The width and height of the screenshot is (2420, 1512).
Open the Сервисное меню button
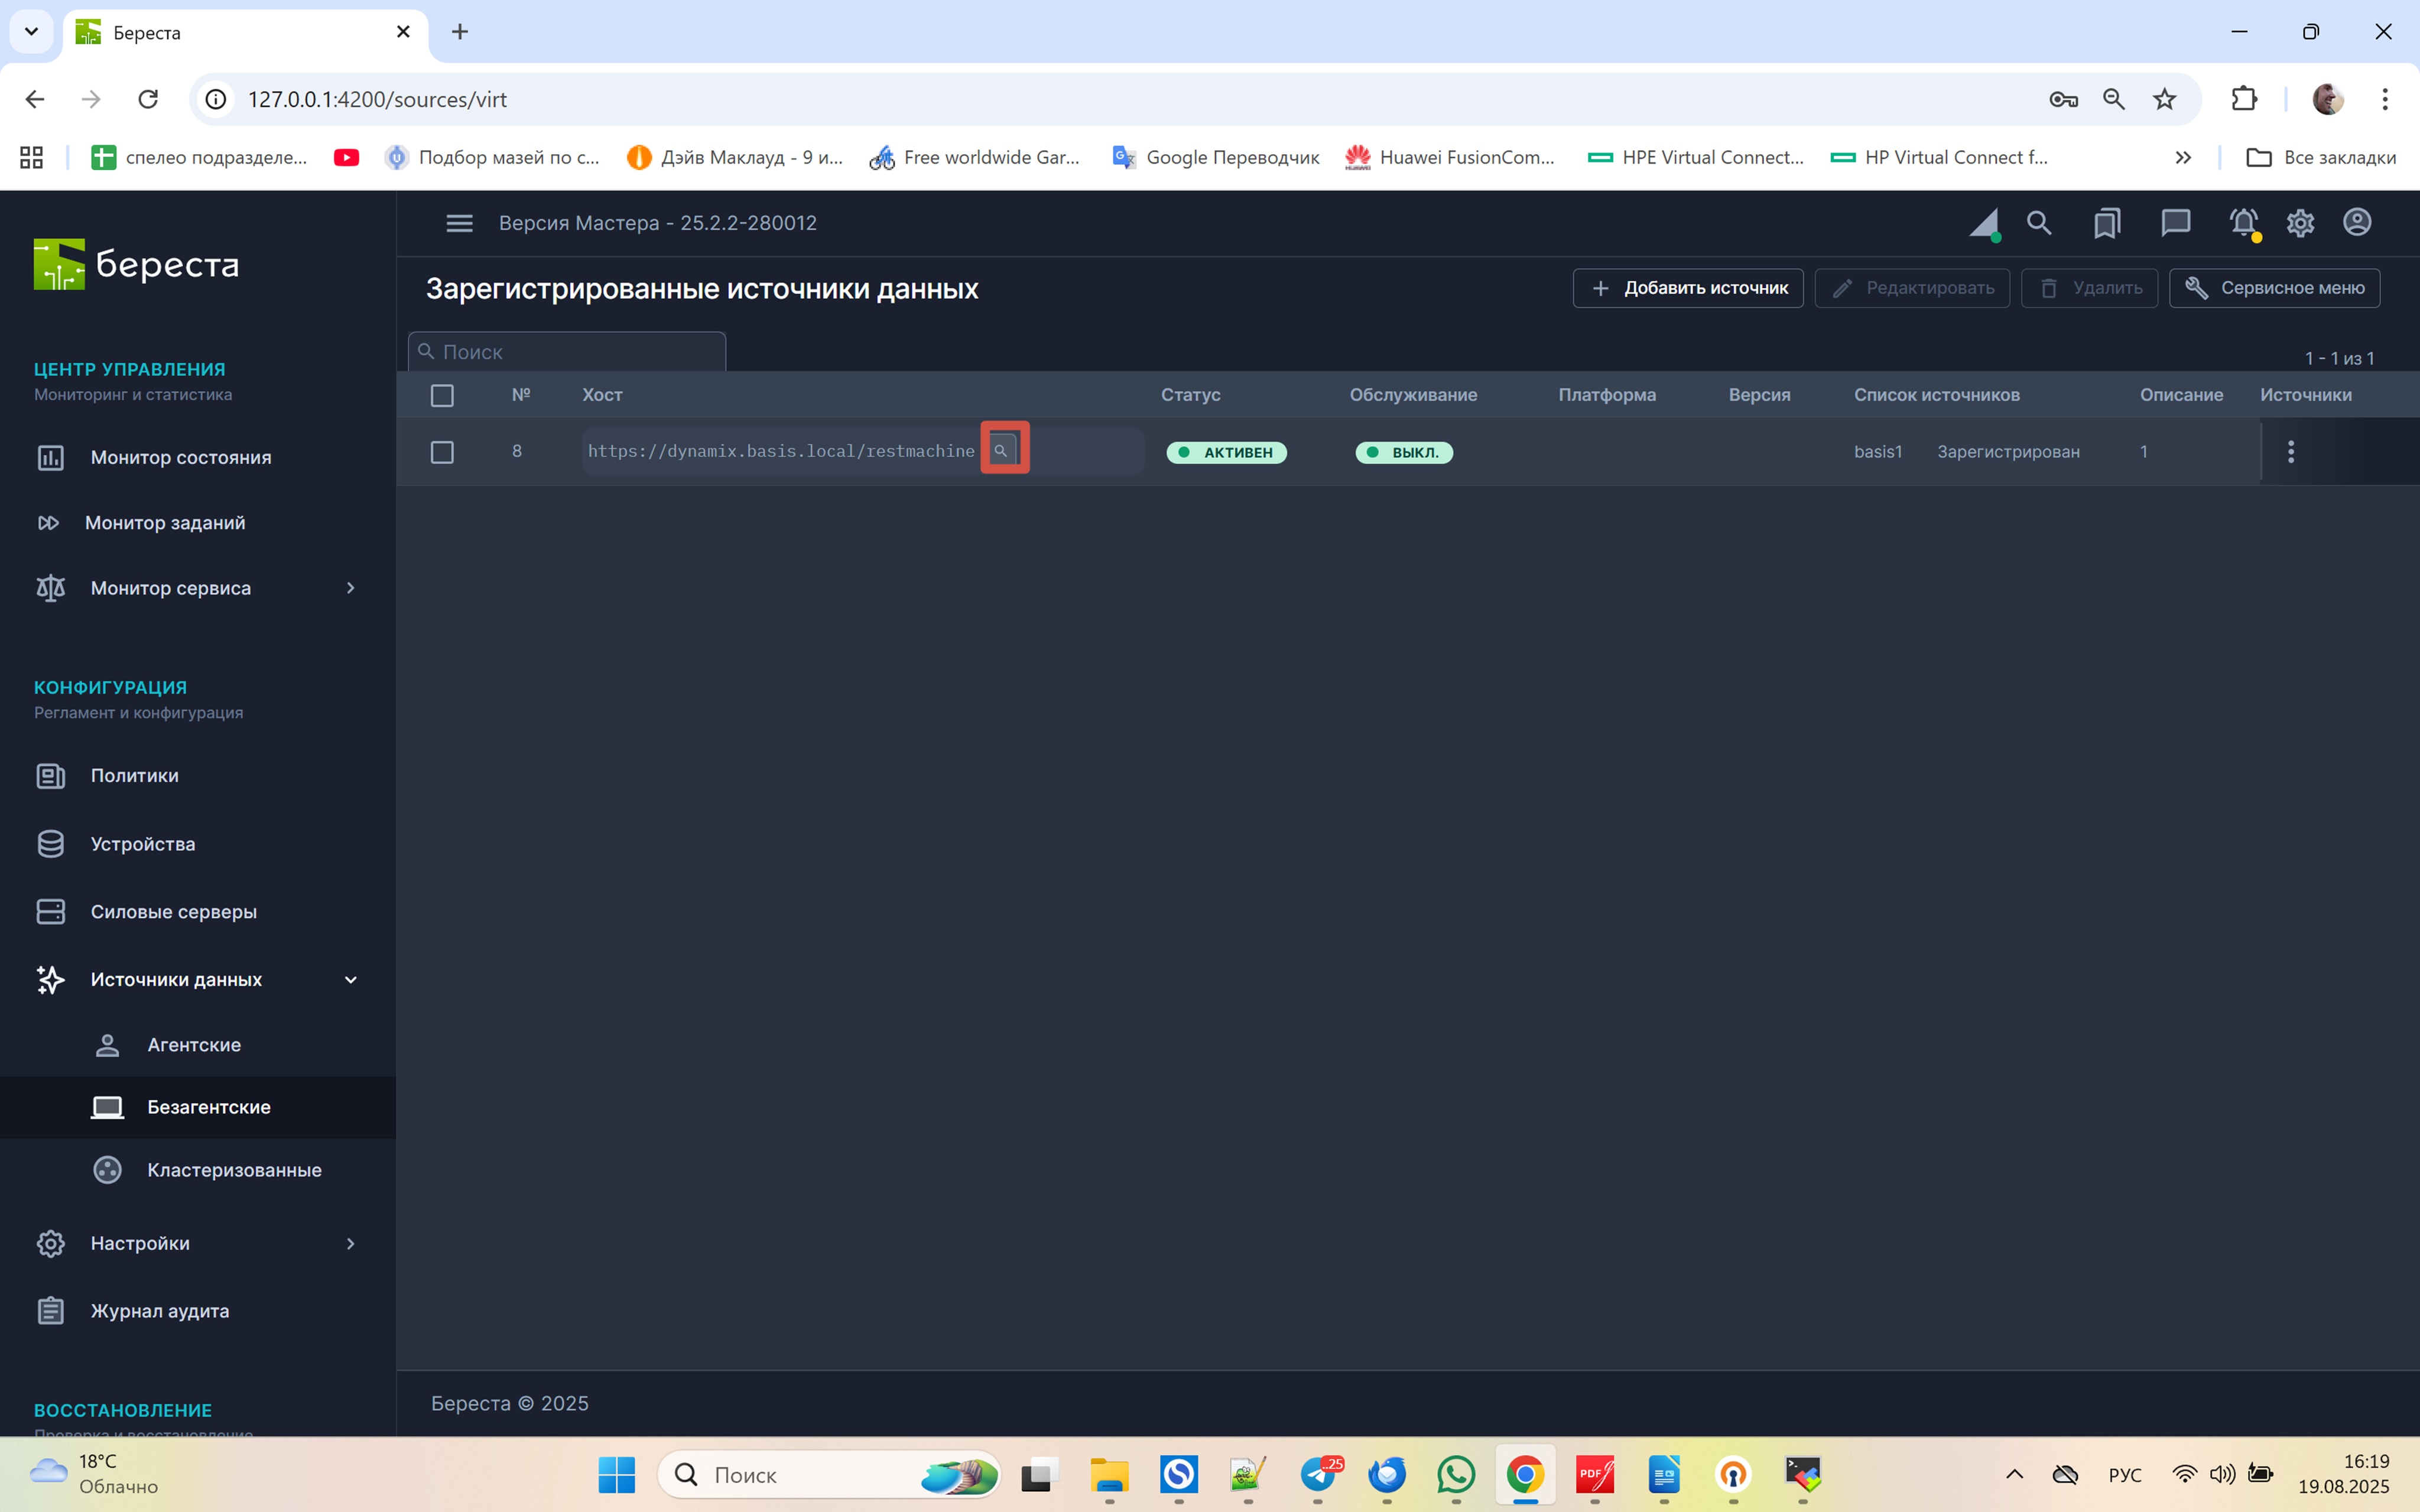2274,288
